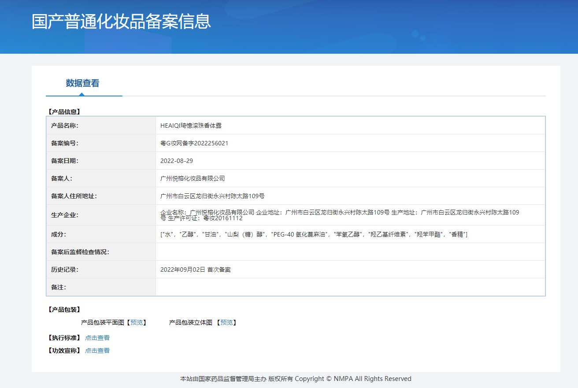Click the 【产品包装】 section heading

(64, 310)
